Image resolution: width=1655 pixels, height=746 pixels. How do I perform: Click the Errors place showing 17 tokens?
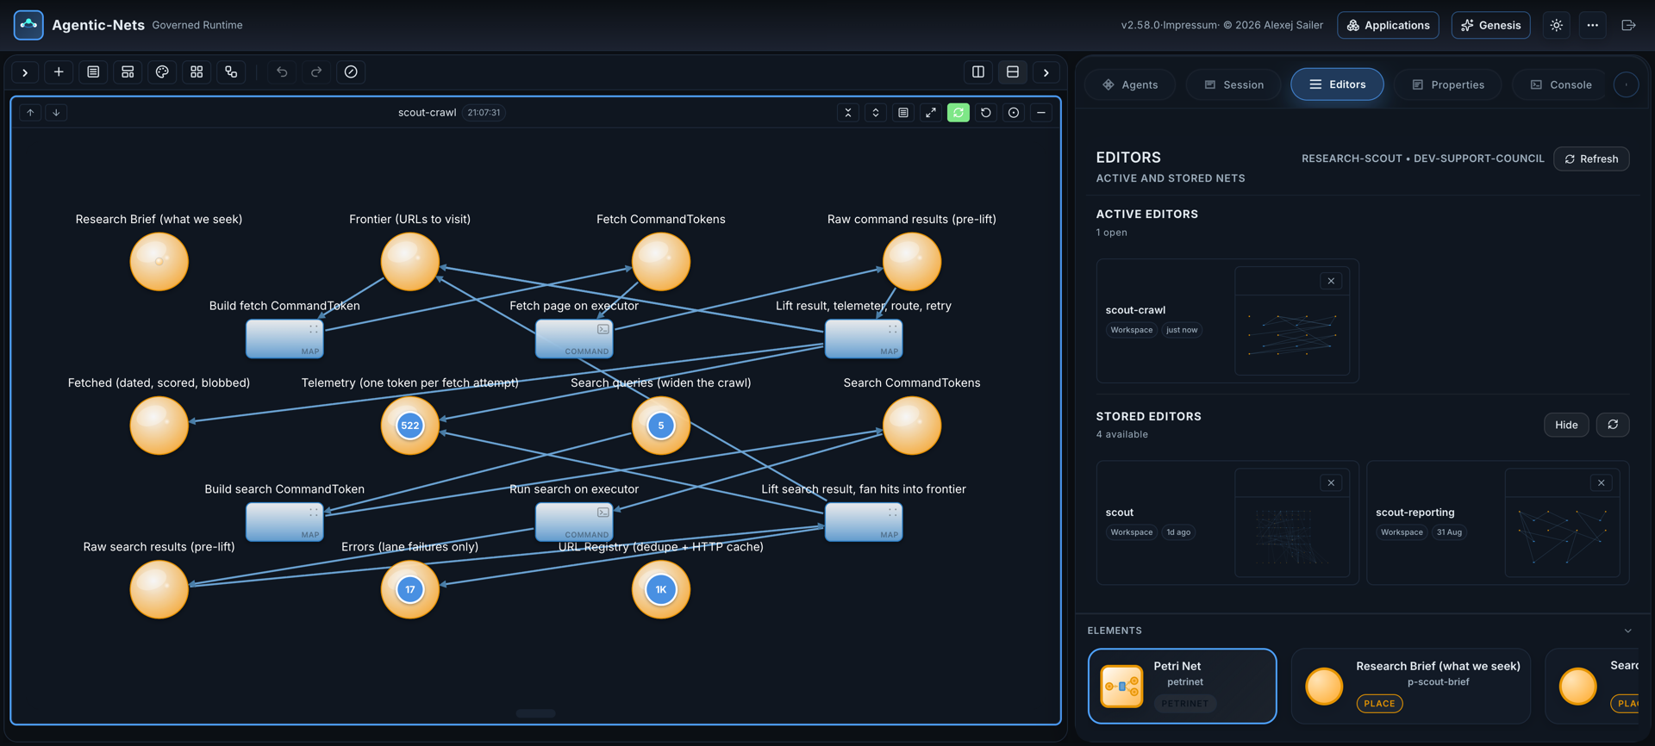click(x=410, y=589)
